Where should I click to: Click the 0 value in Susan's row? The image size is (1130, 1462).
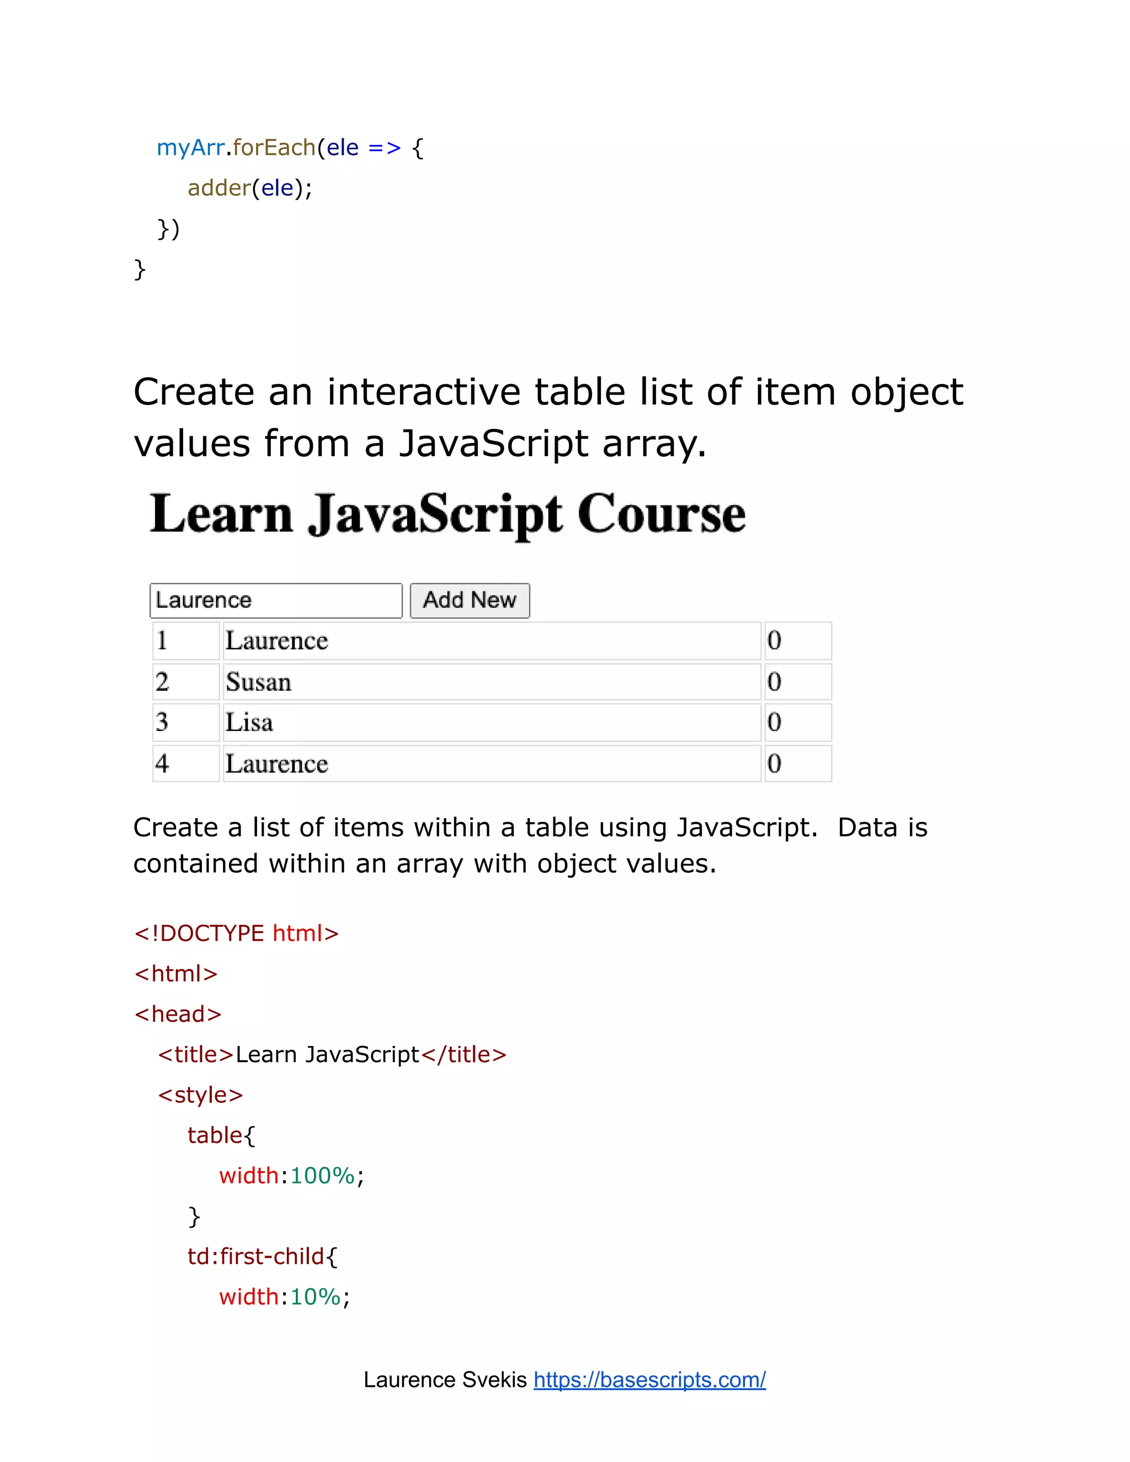click(798, 682)
